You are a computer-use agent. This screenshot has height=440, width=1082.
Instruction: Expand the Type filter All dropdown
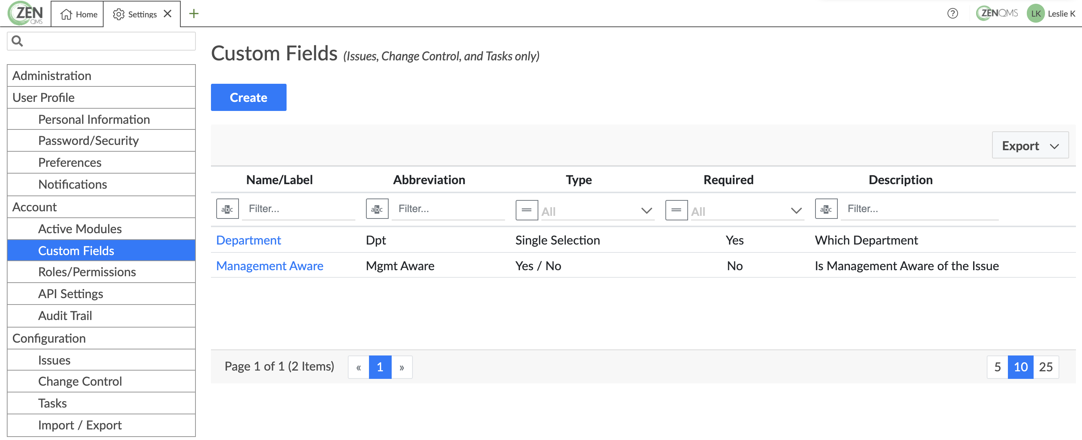597,211
